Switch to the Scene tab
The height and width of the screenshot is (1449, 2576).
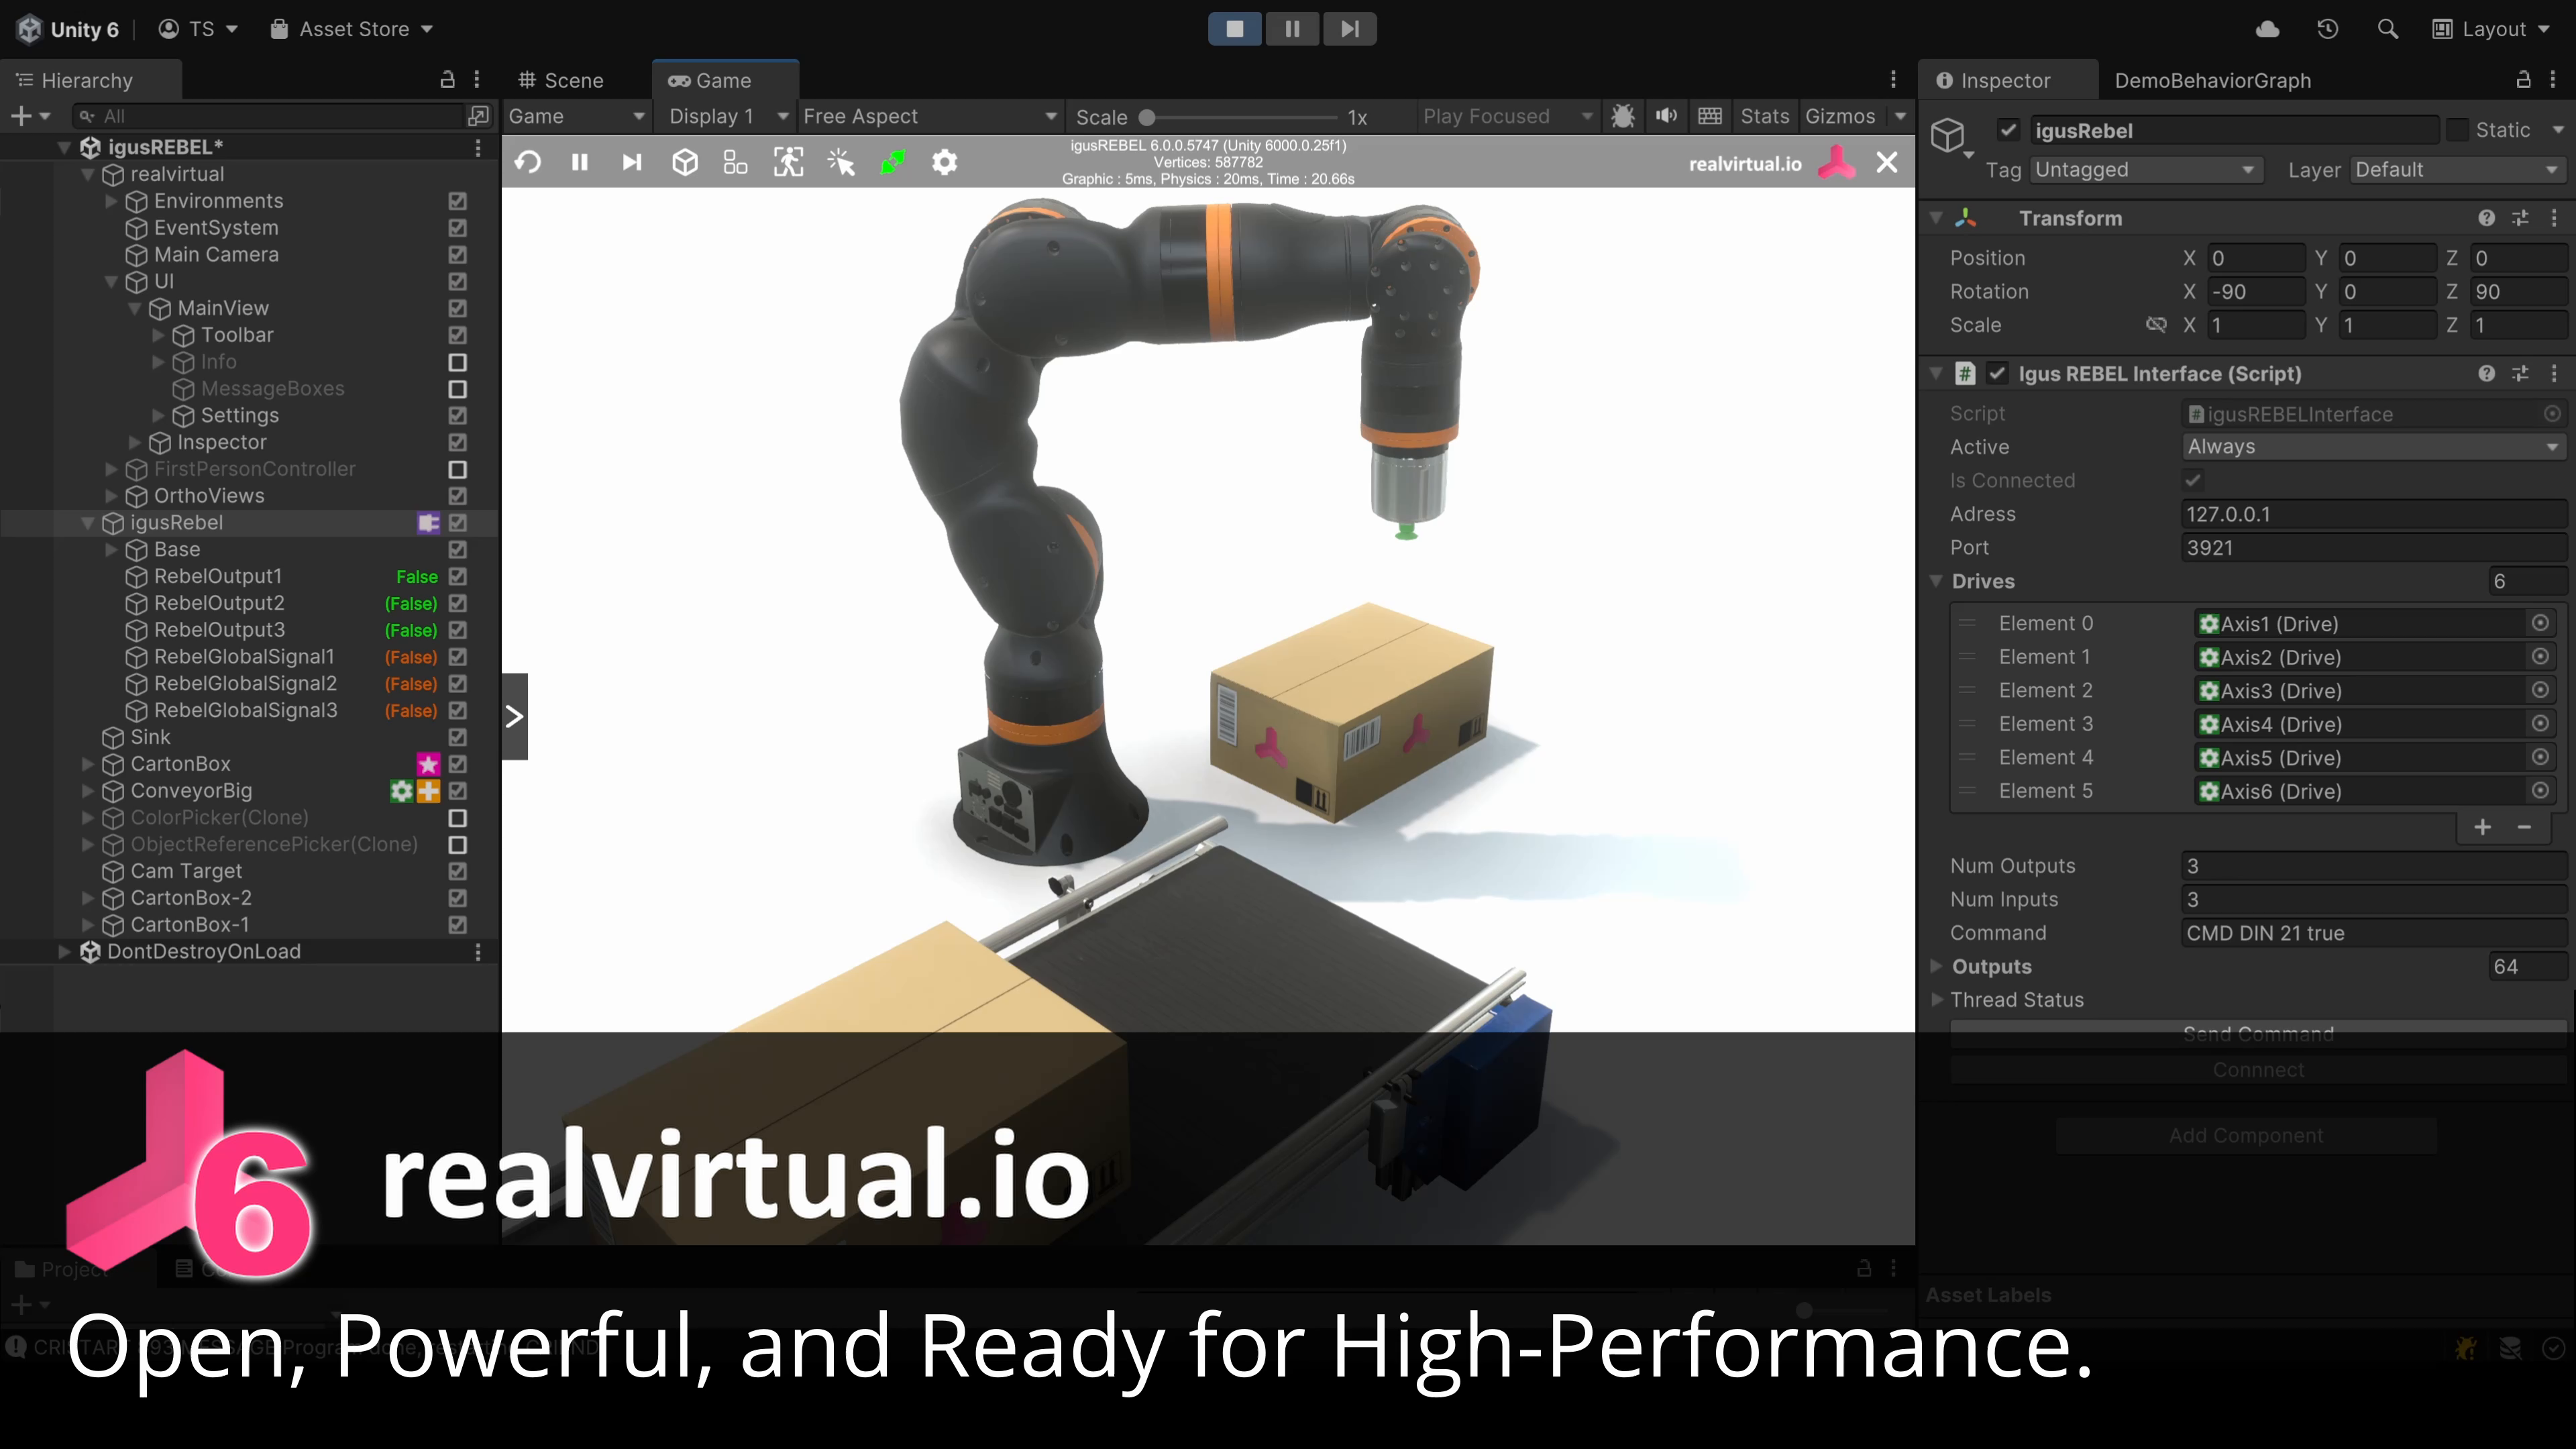[x=562, y=80]
